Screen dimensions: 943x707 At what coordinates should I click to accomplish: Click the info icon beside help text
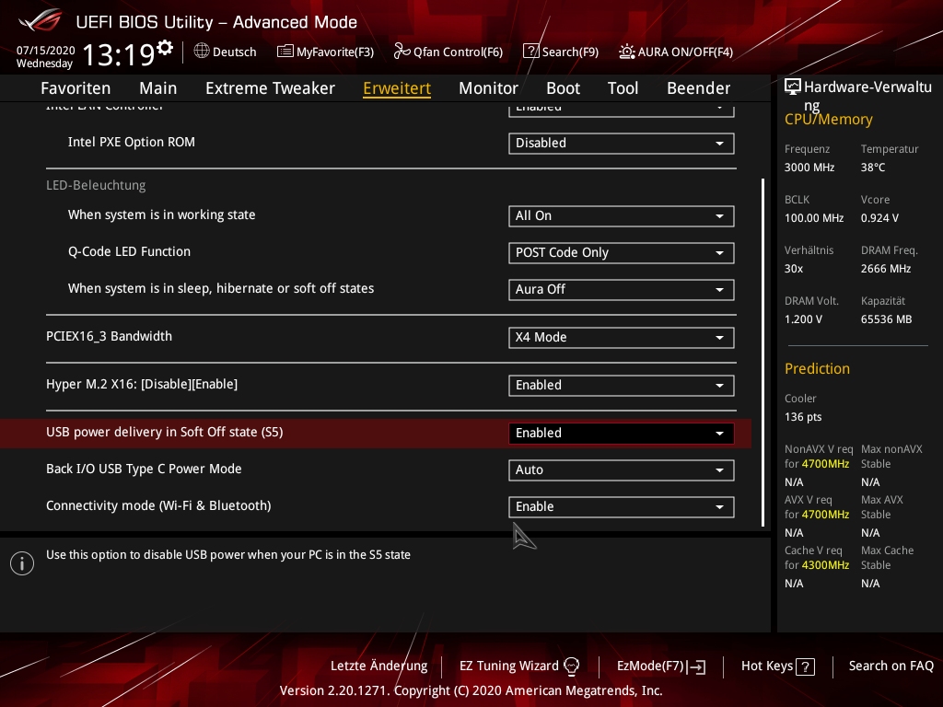tap(22, 563)
